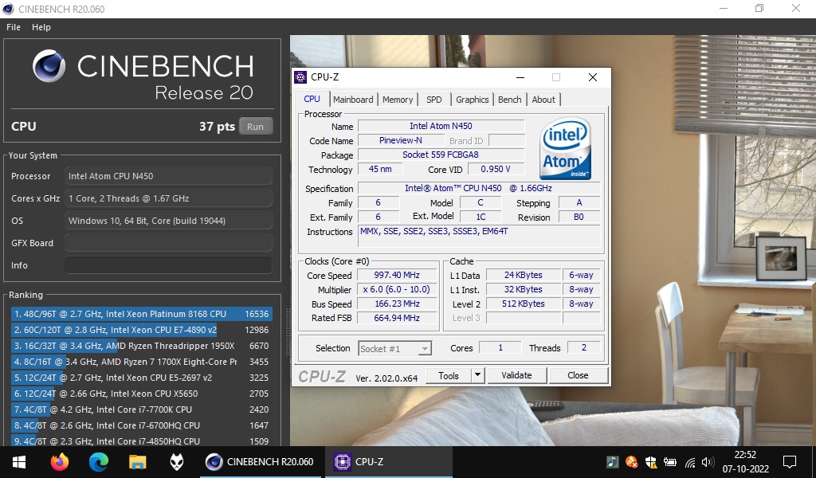Click the Cinebench logo in the header

[x=49, y=66]
